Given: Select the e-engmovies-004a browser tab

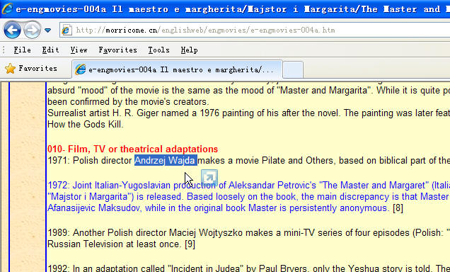Looking at the screenshot, I should pos(177,69).
